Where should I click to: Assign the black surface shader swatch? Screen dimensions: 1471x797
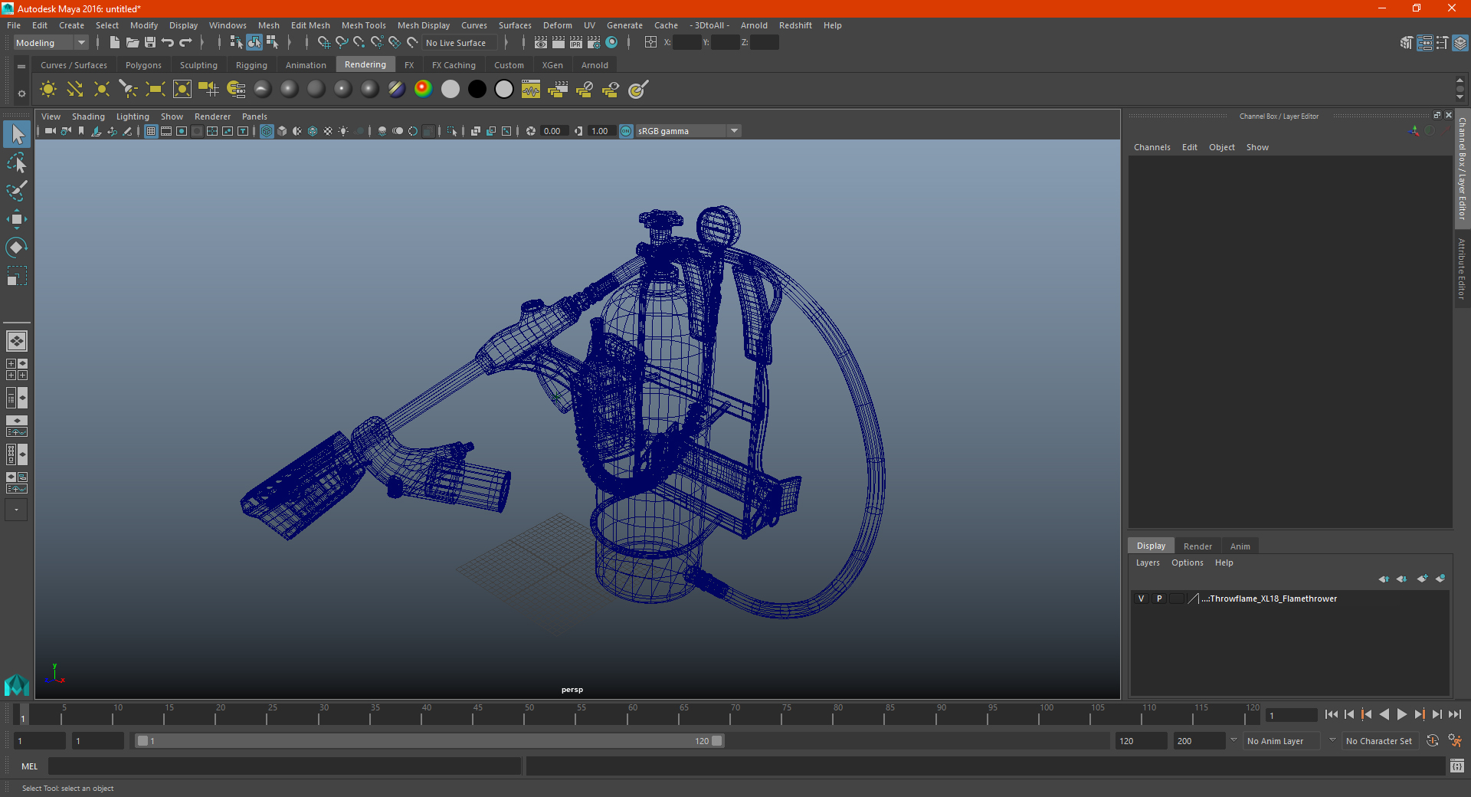(x=477, y=90)
